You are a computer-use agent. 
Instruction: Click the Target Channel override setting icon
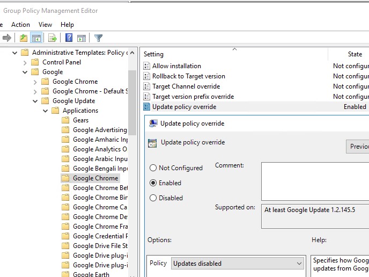click(147, 86)
